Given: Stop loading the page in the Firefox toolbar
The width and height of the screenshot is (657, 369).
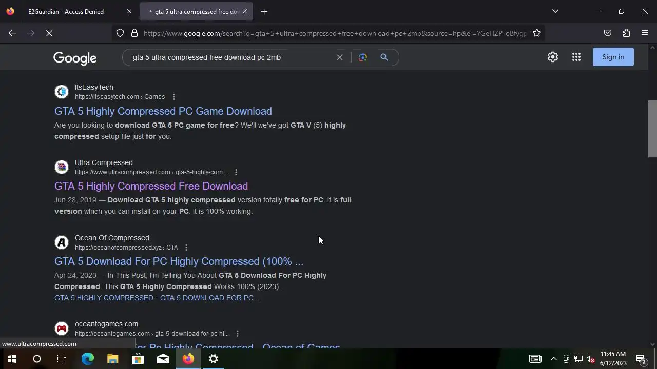Looking at the screenshot, I should (x=49, y=33).
